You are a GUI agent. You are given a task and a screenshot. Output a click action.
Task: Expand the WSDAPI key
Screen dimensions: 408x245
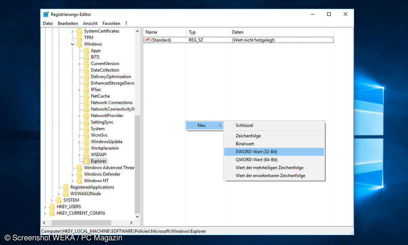(79, 155)
